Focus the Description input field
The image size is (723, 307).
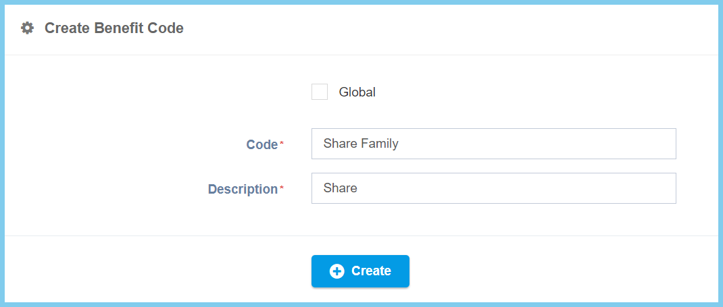click(493, 188)
